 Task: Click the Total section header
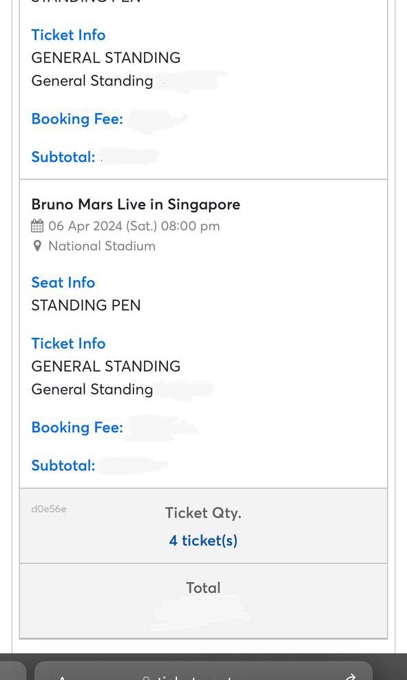pyautogui.click(x=203, y=588)
